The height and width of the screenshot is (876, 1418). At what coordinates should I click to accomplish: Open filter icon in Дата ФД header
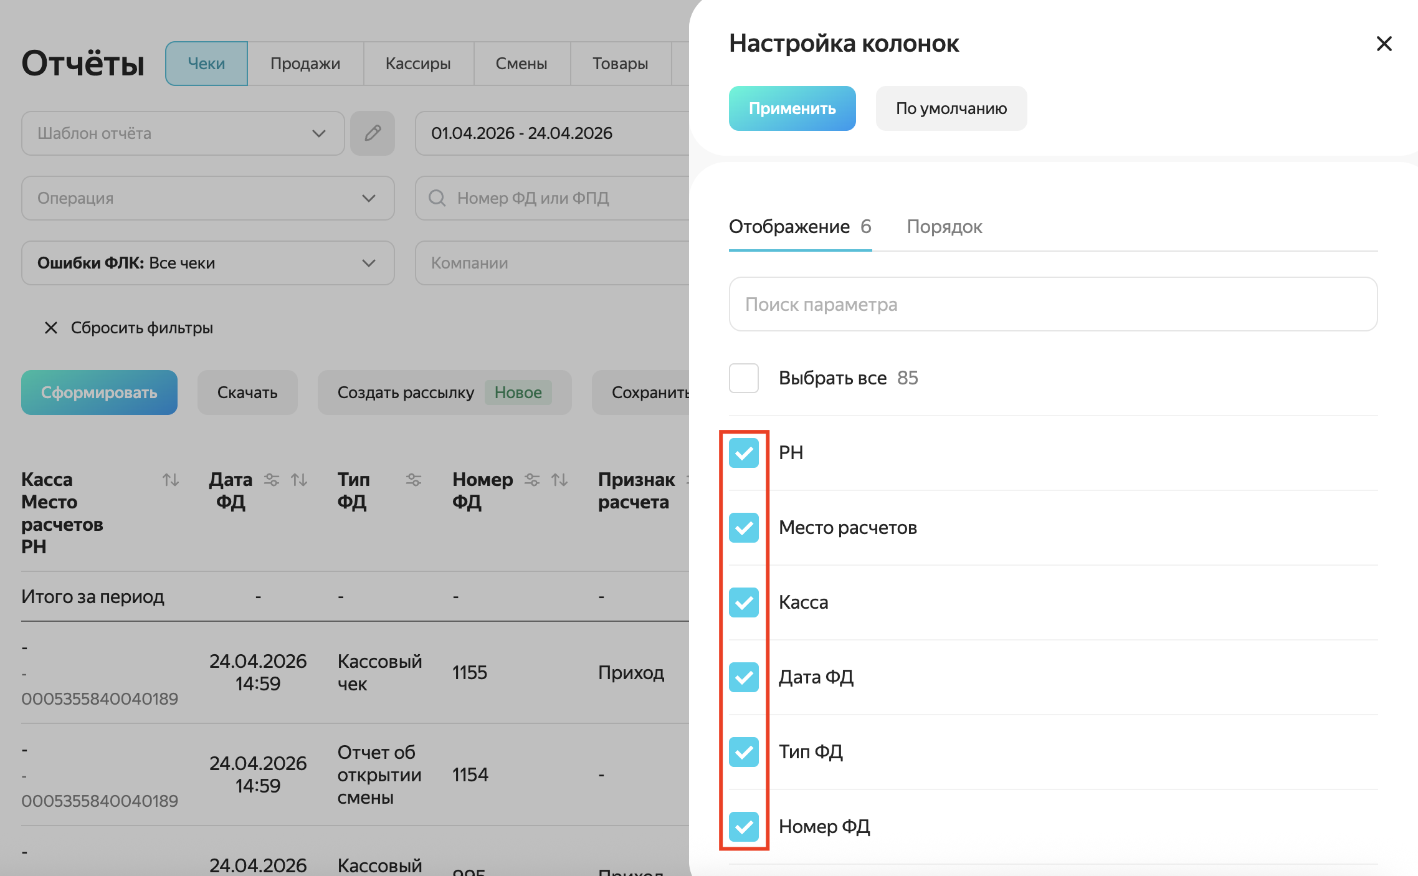point(272,480)
